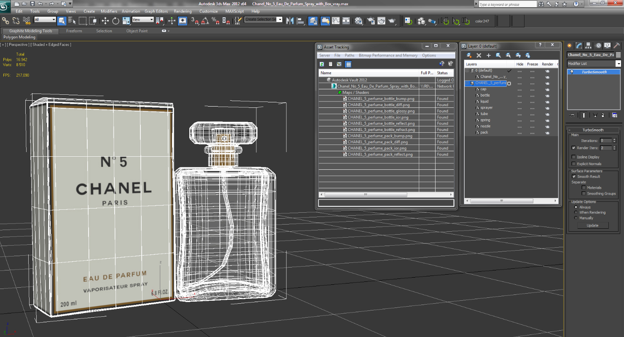Click Asset Tracking horizontal scrollbar
Screen dimensions: 624x337
[x=365, y=195]
